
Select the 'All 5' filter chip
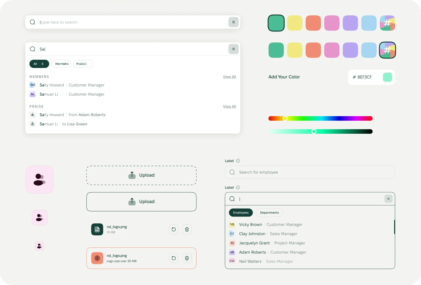point(39,64)
